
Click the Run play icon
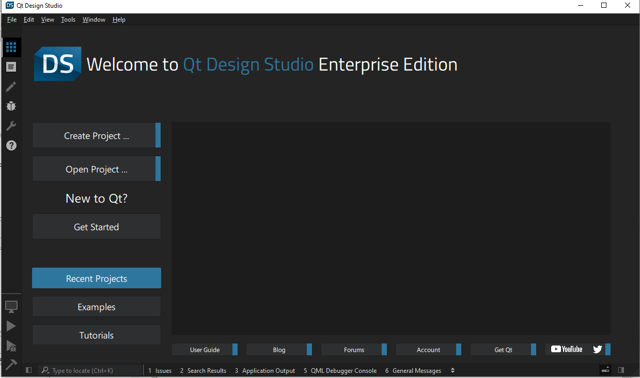click(11, 326)
